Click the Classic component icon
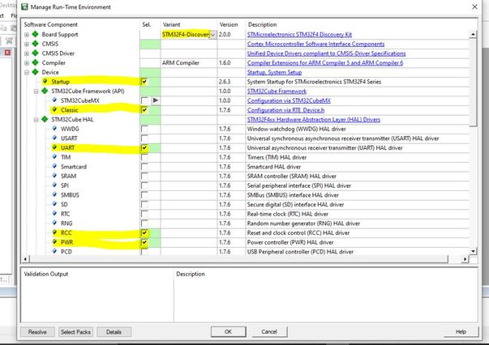Image resolution: width=489 pixels, height=345 pixels. tap(54, 109)
